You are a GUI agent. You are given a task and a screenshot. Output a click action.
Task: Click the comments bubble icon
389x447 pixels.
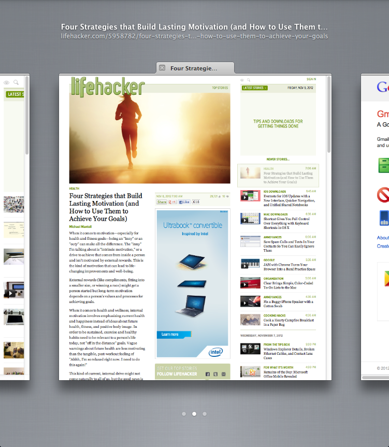click(x=227, y=196)
